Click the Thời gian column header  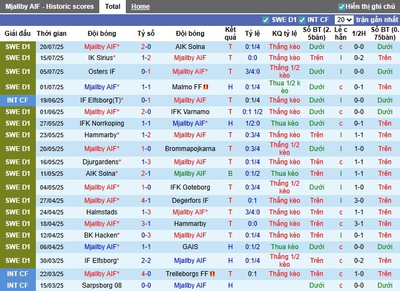[x=51, y=34]
